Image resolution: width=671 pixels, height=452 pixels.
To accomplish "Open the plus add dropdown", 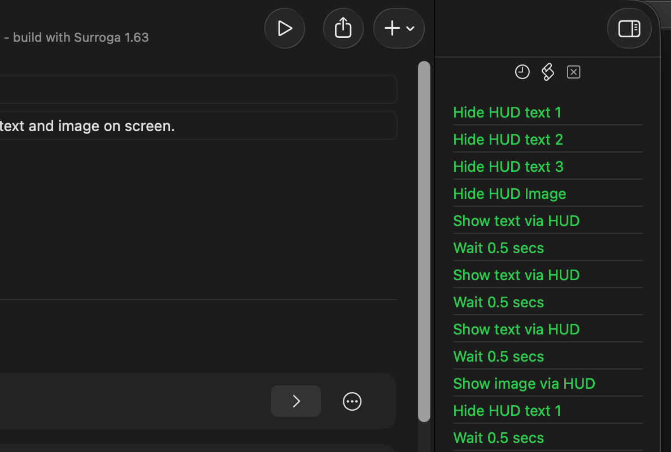I will [x=399, y=28].
